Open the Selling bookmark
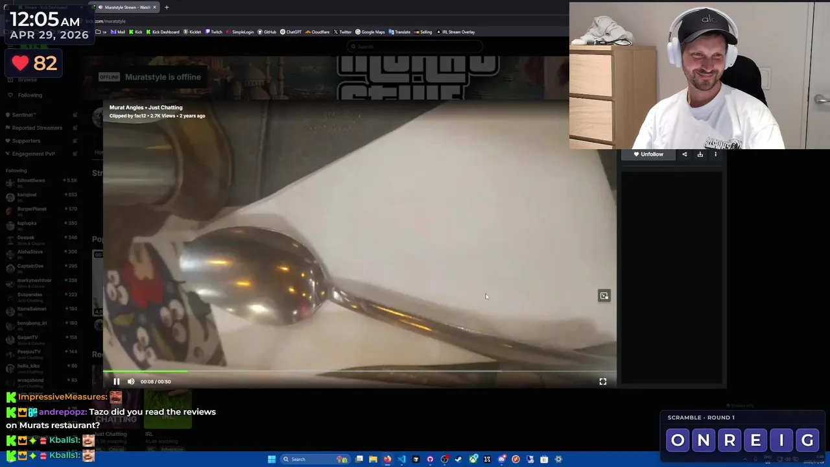Image resolution: width=830 pixels, height=467 pixels. (x=423, y=32)
